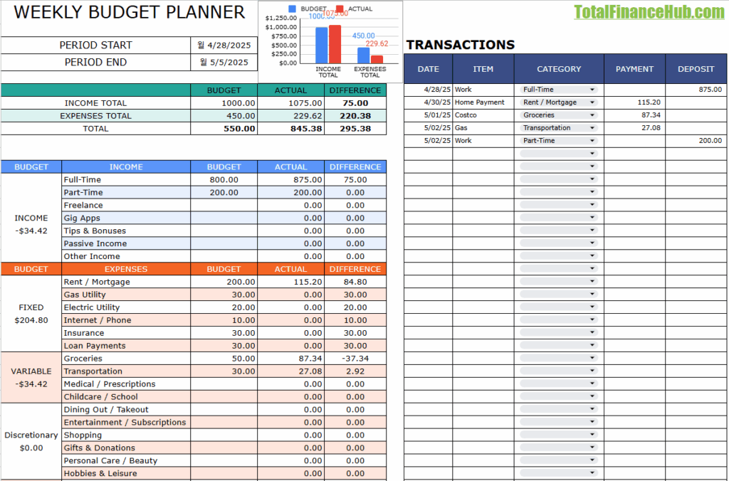Click the 4/30/25 transaction date
The width and height of the screenshot is (729, 481).
tap(428, 102)
